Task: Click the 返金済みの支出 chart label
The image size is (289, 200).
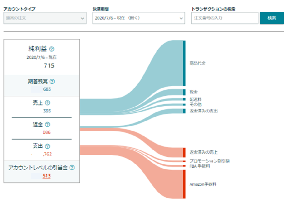Action: (x=204, y=111)
